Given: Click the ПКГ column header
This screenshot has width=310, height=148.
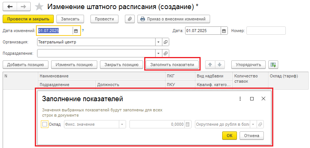Looking at the screenshot, I should [180, 76].
